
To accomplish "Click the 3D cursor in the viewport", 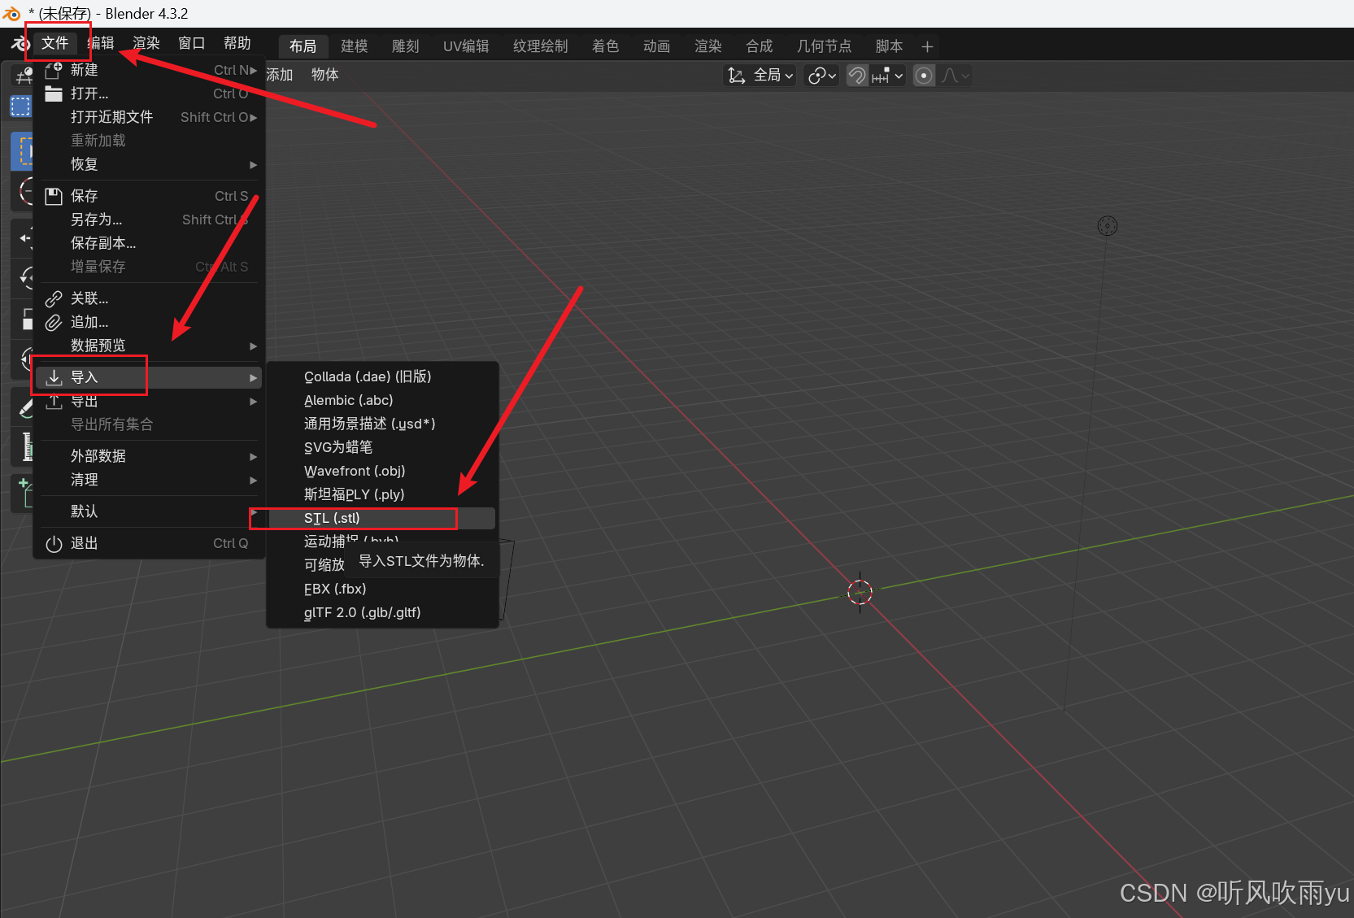I will (860, 592).
